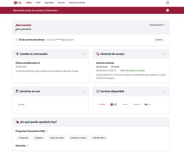
Task: Click the ¿En qué puedo ayudarle hoy? heading
Action: (x=38, y=122)
